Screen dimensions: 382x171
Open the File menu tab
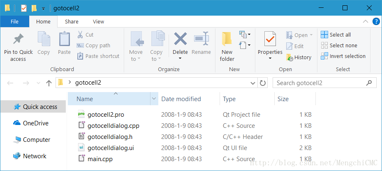[14, 22]
